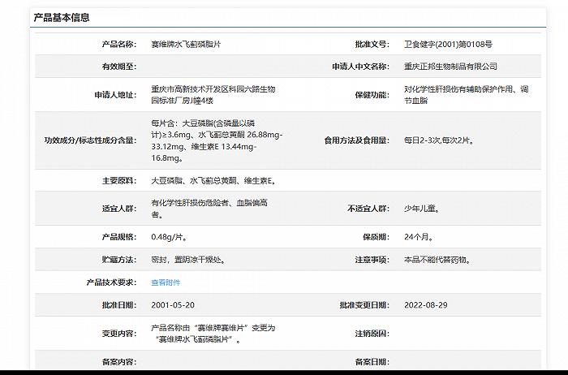The width and height of the screenshot is (568, 375).
Task: Select the 保健功能 label
Action: pos(372,95)
